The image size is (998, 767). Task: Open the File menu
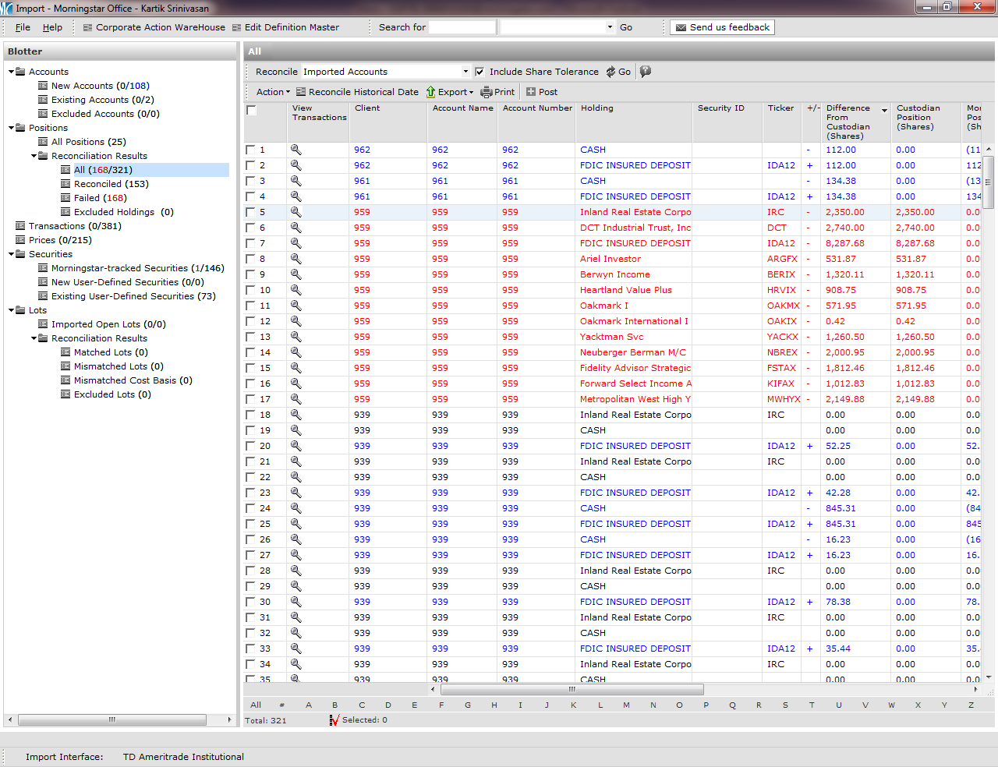[23, 27]
